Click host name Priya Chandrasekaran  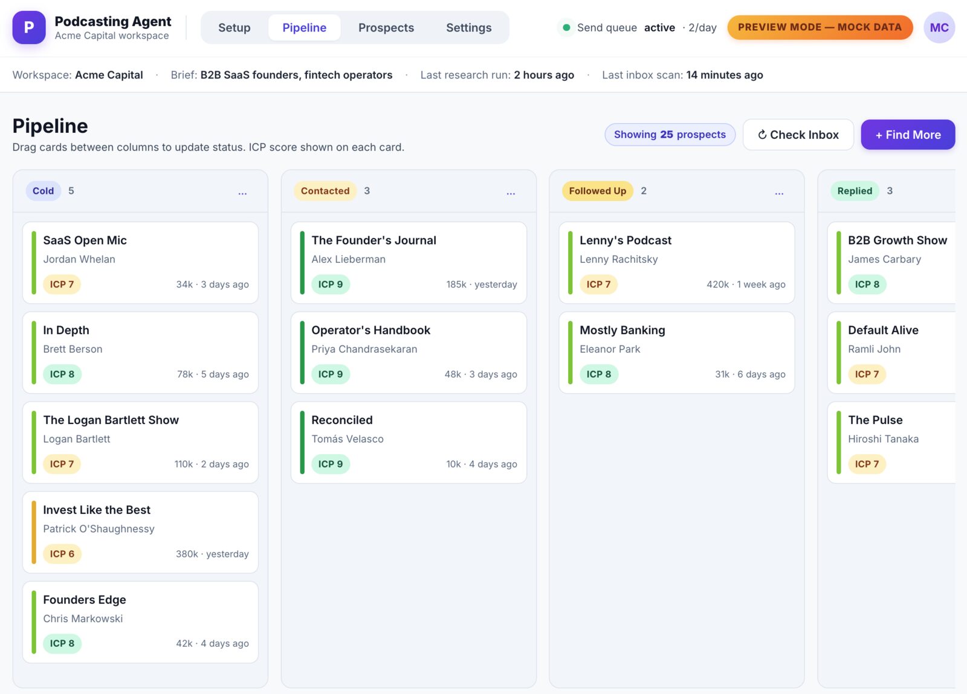(x=364, y=349)
